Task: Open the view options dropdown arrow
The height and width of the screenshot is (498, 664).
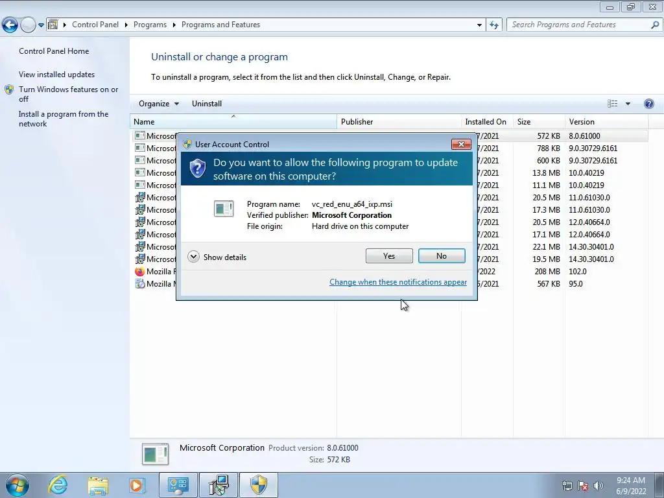Action: click(x=628, y=104)
